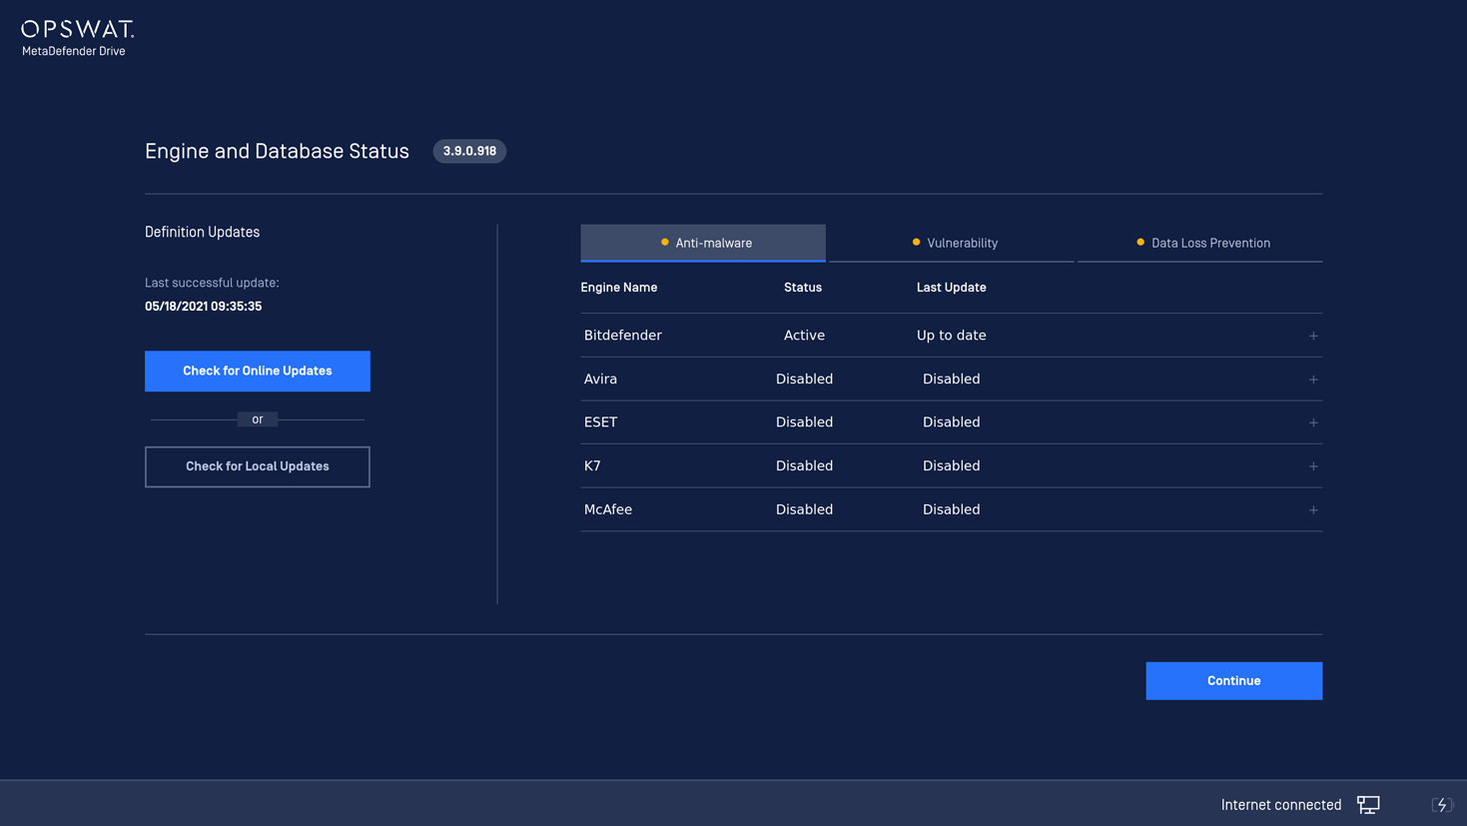Select the K7 engine name
The image size is (1467, 826).
(x=592, y=466)
